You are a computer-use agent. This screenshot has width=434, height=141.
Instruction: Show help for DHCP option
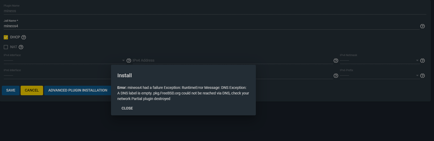pyautogui.click(x=24, y=37)
